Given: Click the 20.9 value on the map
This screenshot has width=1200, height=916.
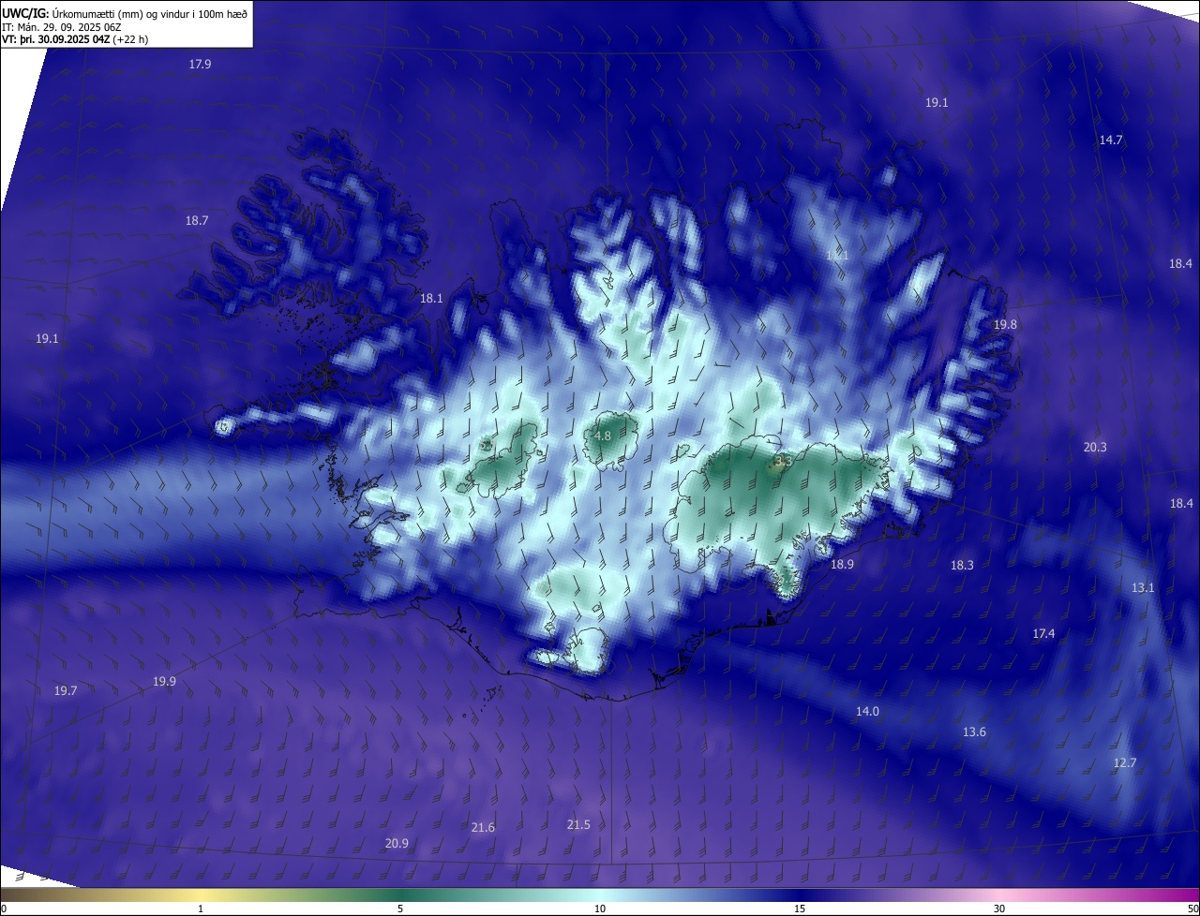Looking at the screenshot, I should (x=397, y=844).
